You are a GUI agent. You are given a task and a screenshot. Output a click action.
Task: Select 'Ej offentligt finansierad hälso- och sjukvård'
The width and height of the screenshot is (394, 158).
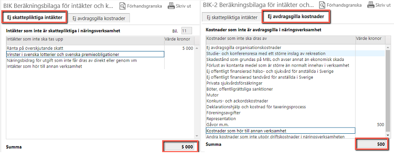tap(281, 71)
